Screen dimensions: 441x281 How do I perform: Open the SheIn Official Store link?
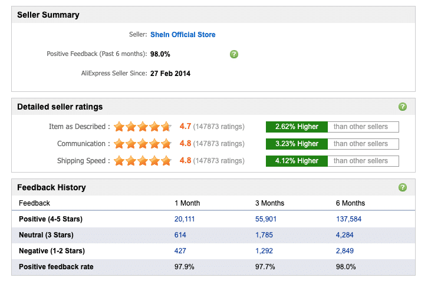coord(183,35)
